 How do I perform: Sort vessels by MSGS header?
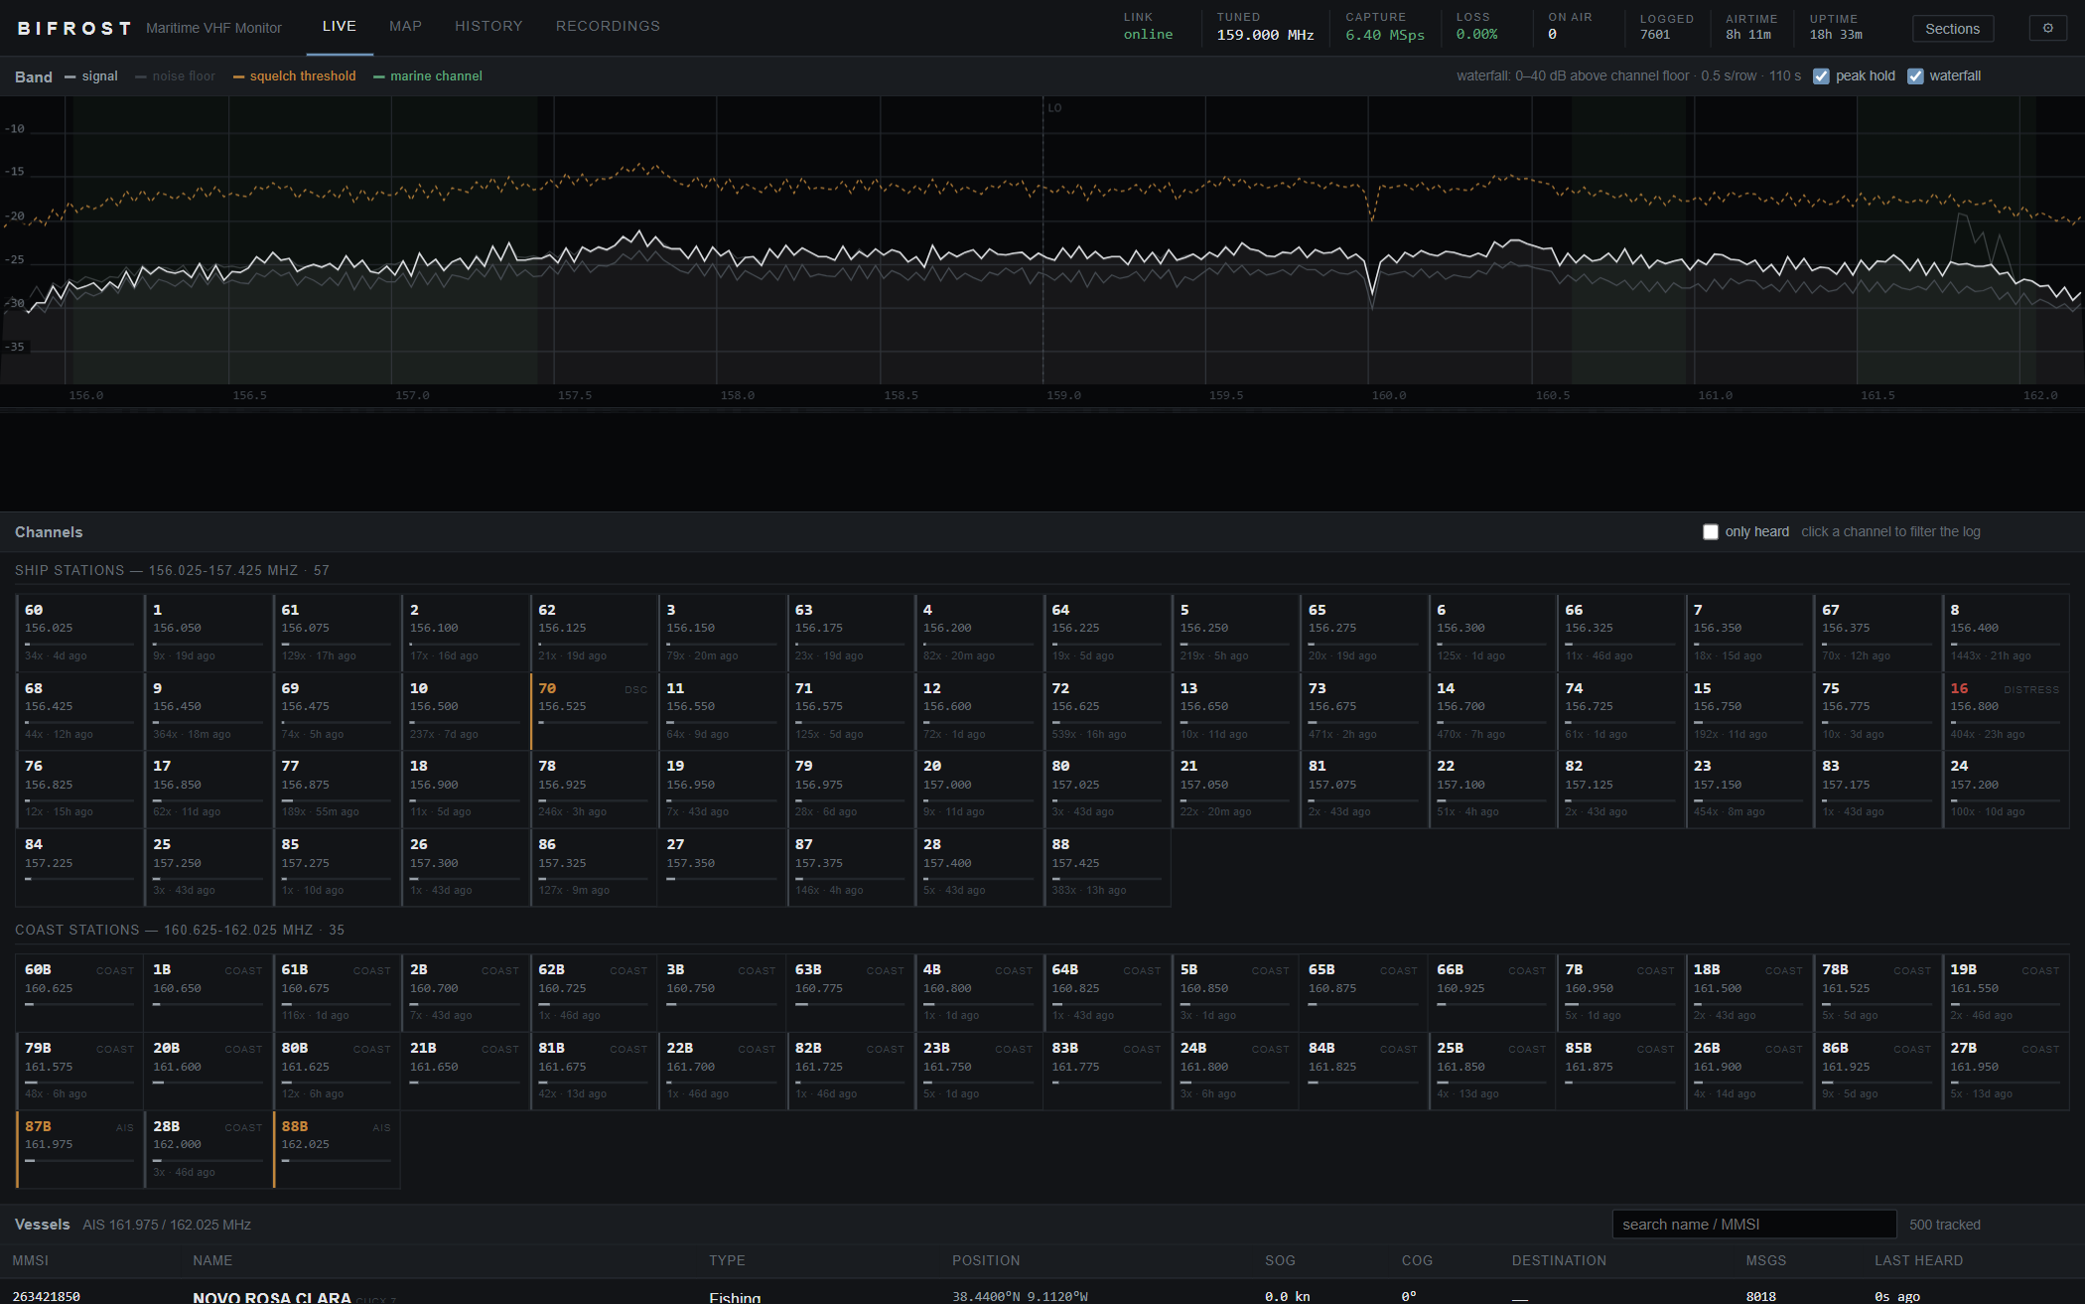1766,1260
